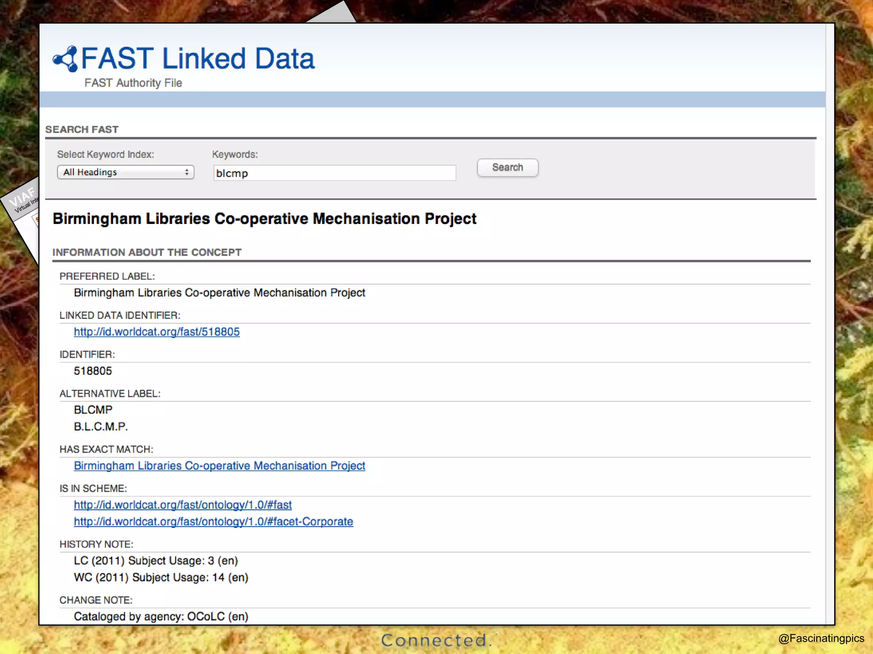Click the B.L.C.M.P. alternative label text
873x654 pixels.
coord(101,426)
